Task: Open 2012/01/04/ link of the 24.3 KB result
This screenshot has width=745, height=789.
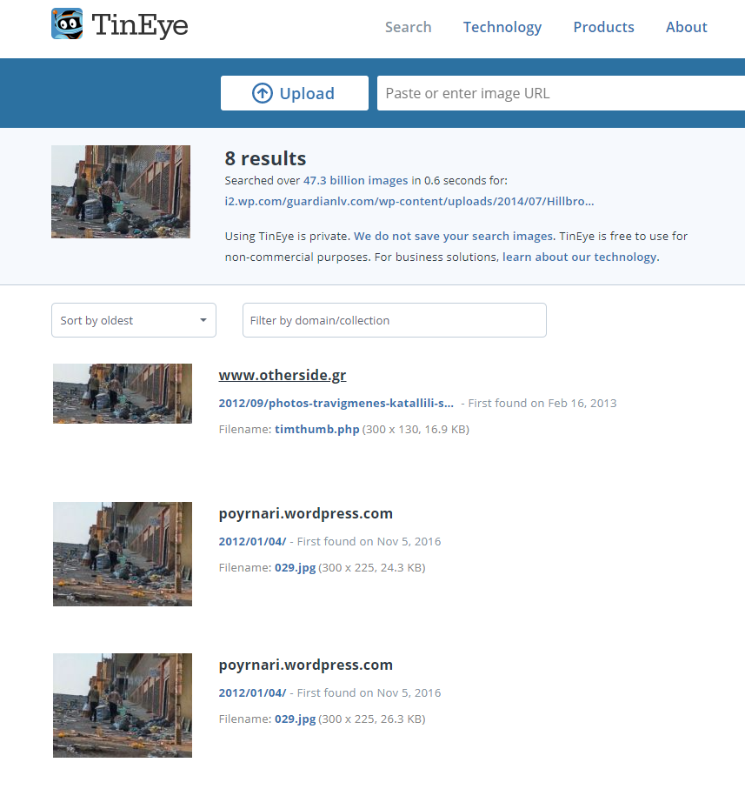Action: click(252, 541)
